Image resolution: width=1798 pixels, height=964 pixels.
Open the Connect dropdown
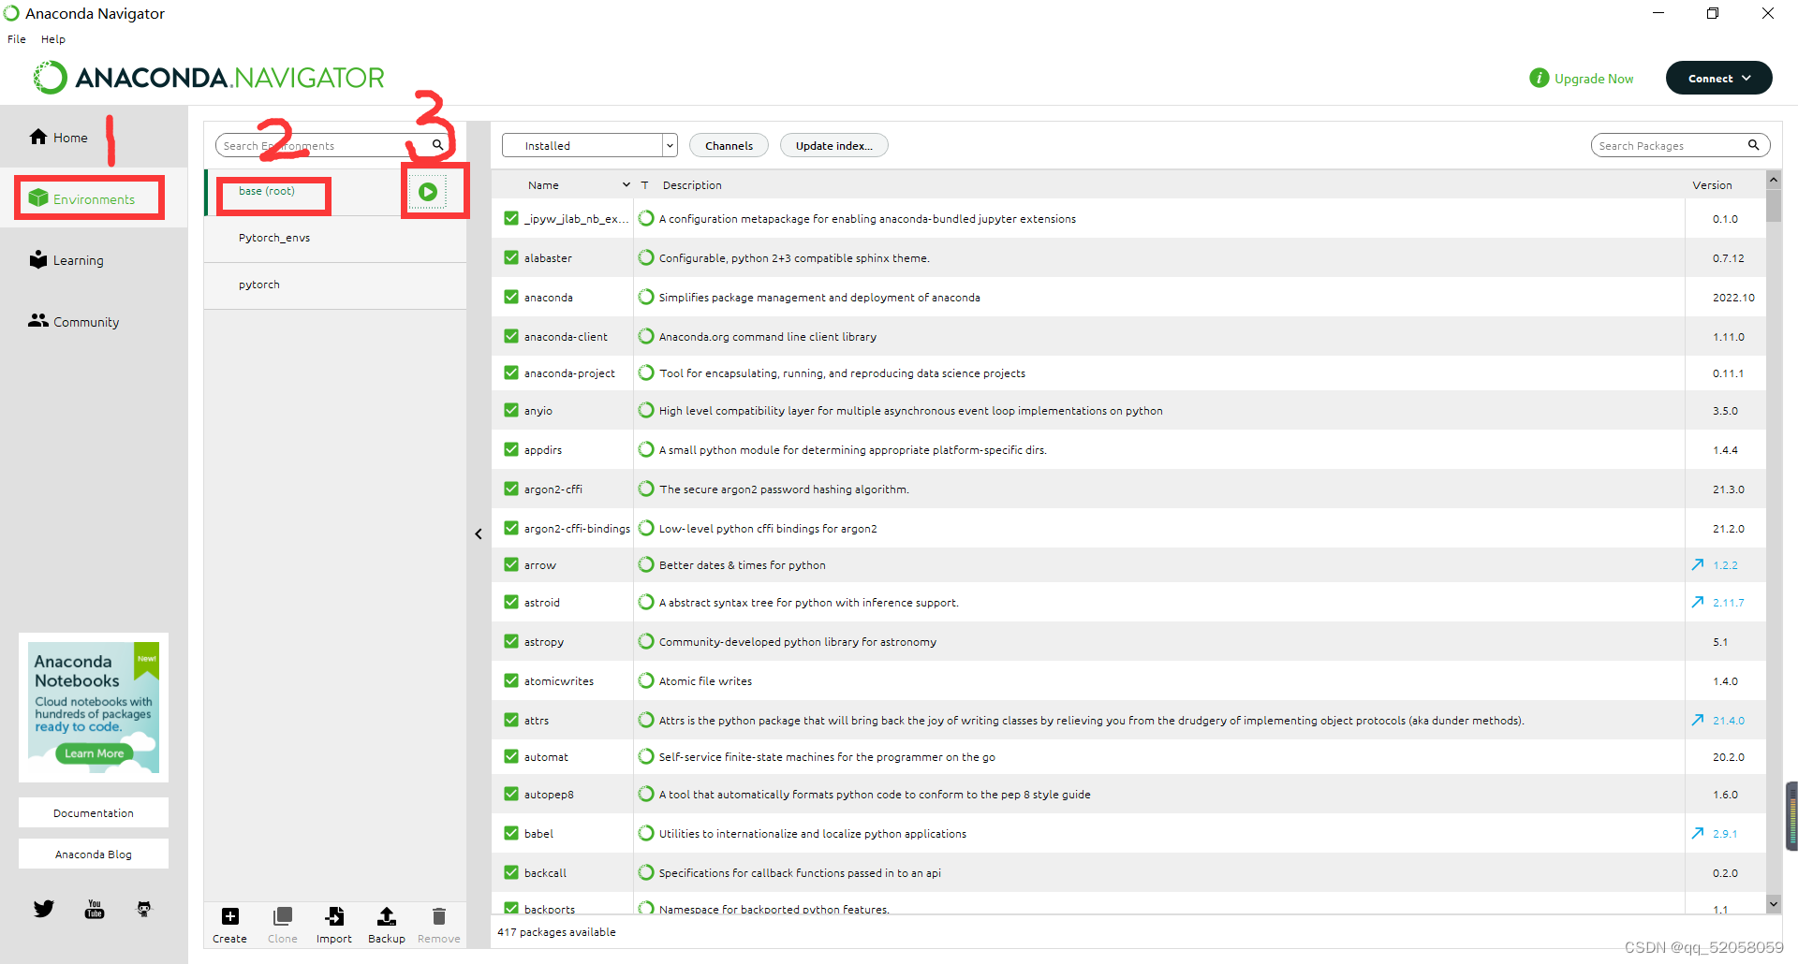click(1718, 78)
